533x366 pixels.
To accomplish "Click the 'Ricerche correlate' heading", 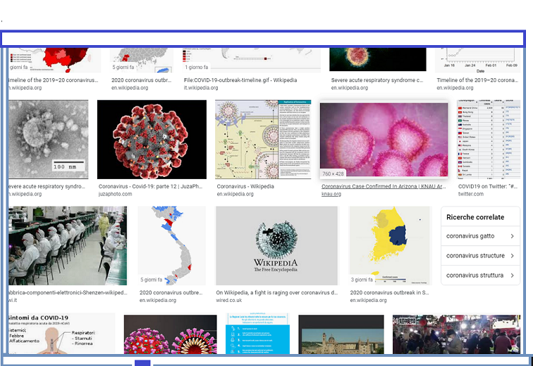I will point(475,217).
